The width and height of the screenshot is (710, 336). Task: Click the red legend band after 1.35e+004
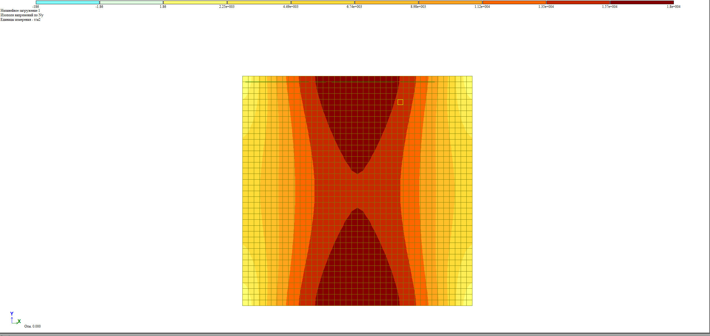pos(578,2)
